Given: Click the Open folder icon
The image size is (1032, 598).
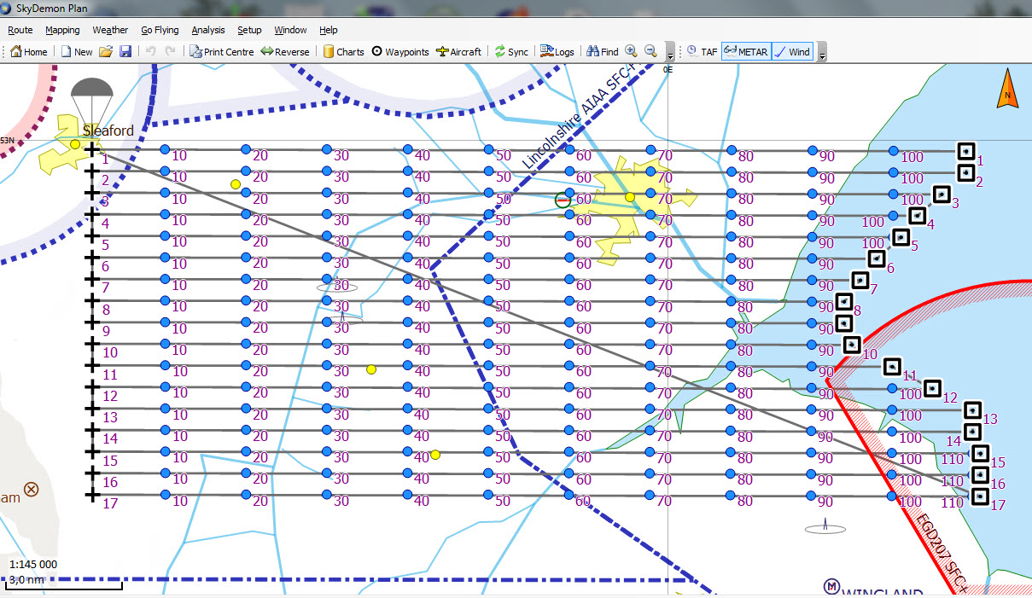Looking at the screenshot, I should click(106, 51).
